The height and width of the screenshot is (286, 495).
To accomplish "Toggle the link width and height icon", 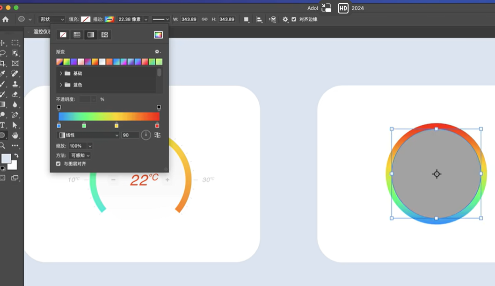I will pyautogui.click(x=204, y=20).
